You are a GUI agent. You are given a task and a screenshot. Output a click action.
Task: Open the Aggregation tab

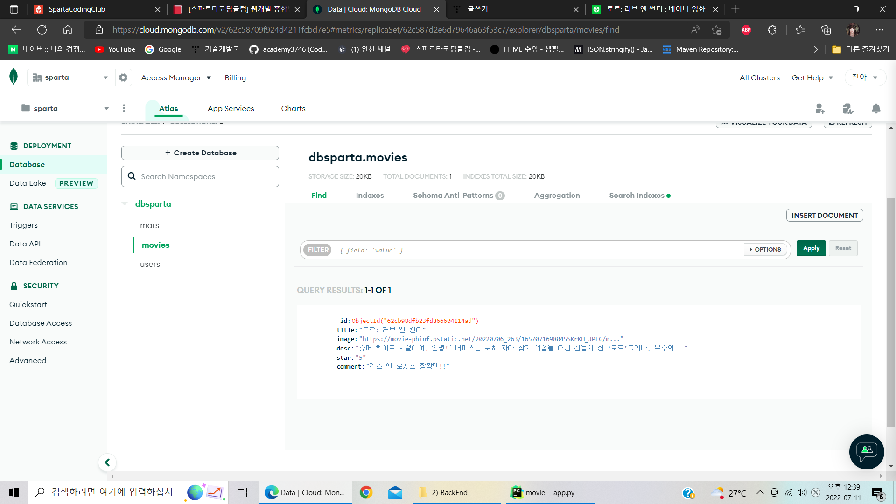click(x=557, y=196)
